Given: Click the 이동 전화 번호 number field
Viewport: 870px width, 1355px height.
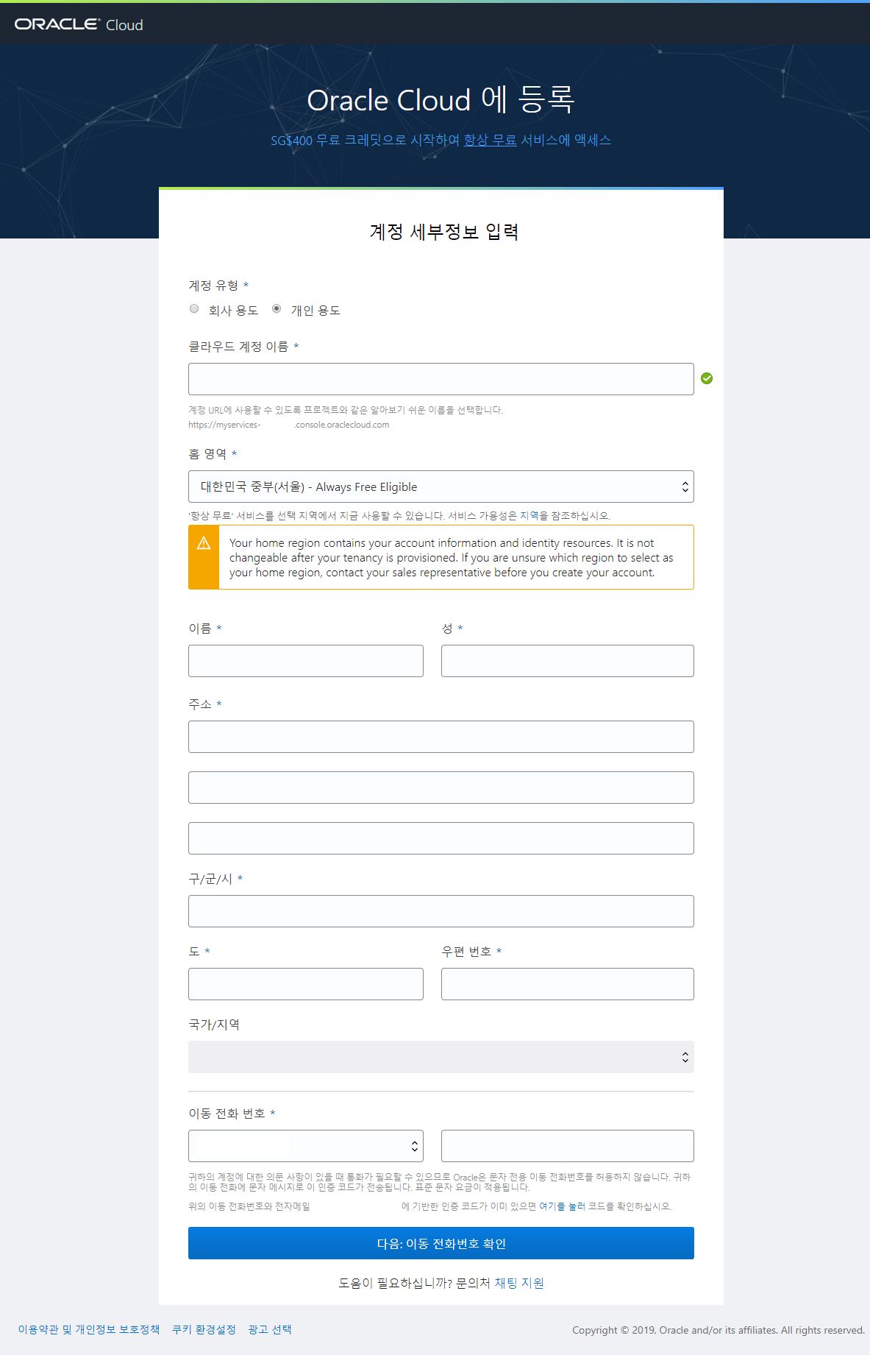Looking at the screenshot, I should pyautogui.click(x=568, y=1146).
